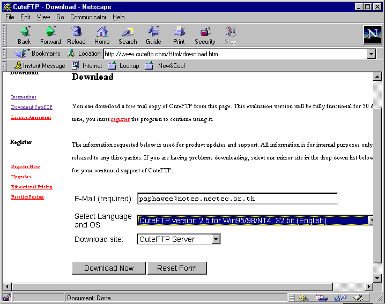Click the vertical scrollbar down arrow
This screenshot has height=304, width=385.
(x=377, y=278)
